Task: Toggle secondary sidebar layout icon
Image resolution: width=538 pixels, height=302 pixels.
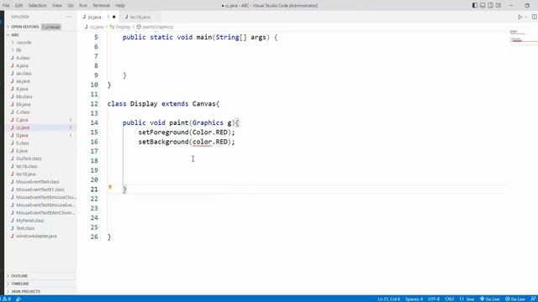Action: 491,6
